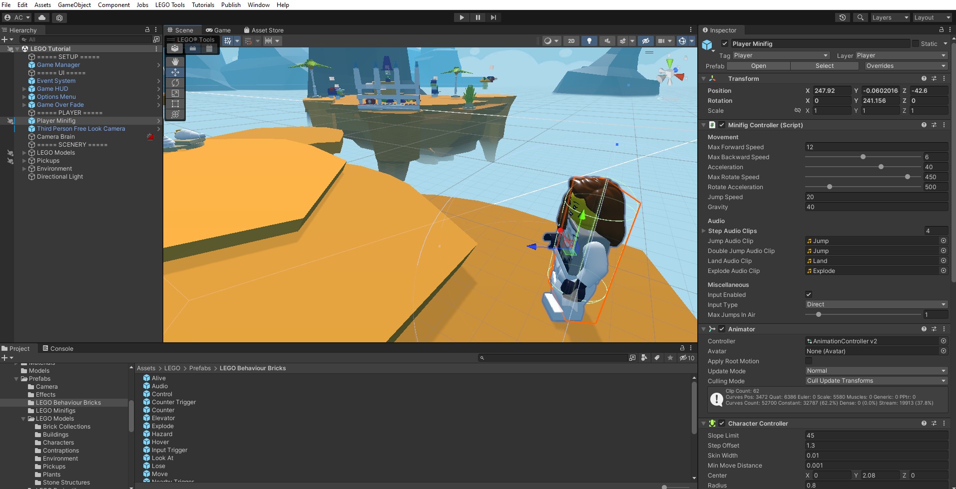Viewport: 956px width, 489px height.
Task: Select the Hand view tool in Scene
Action: coord(175,61)
